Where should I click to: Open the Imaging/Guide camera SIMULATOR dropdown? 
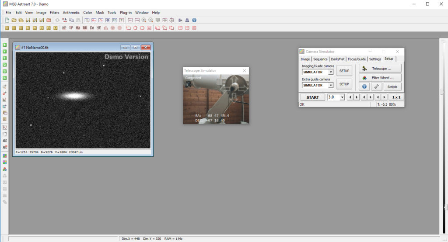[331, 72]
